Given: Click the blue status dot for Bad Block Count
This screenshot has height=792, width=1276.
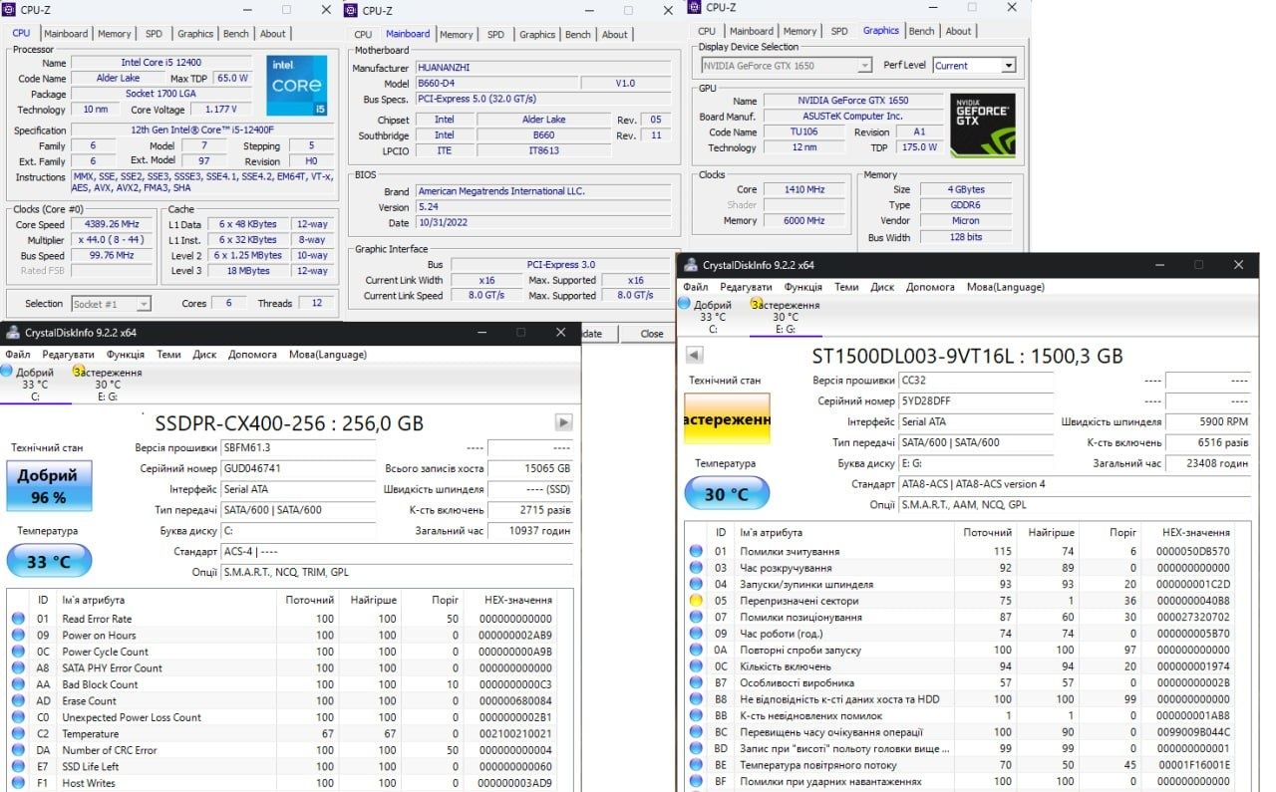Looking at the screenshot, I should 18,684.
